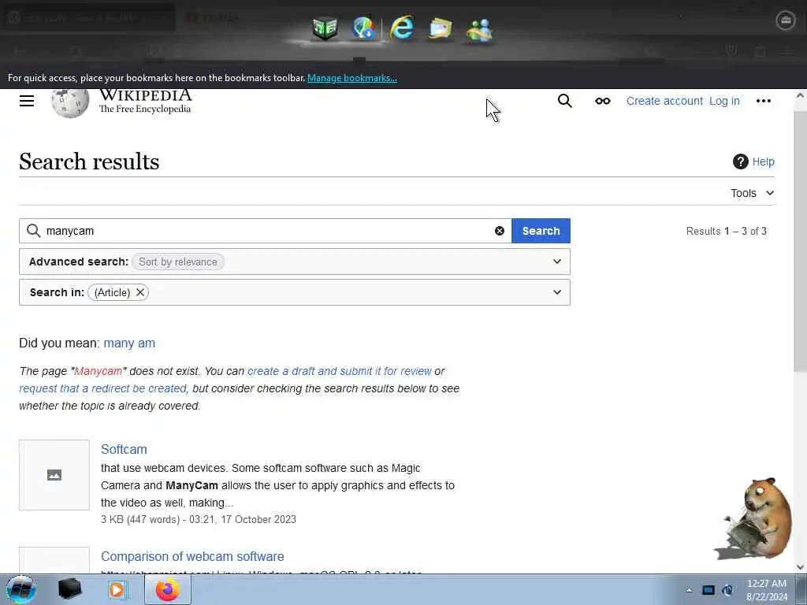The height and width of the screenshot is (605, 807).
Task: Click the Softcam result image placeholder
Action: [x=54, y=475]
